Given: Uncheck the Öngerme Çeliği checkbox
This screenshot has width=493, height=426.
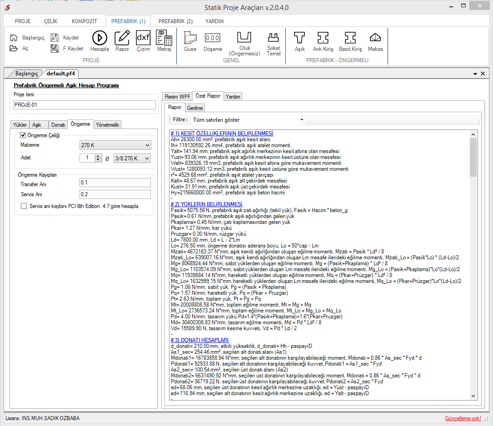Looking at the screenshot, I should 23,135.
